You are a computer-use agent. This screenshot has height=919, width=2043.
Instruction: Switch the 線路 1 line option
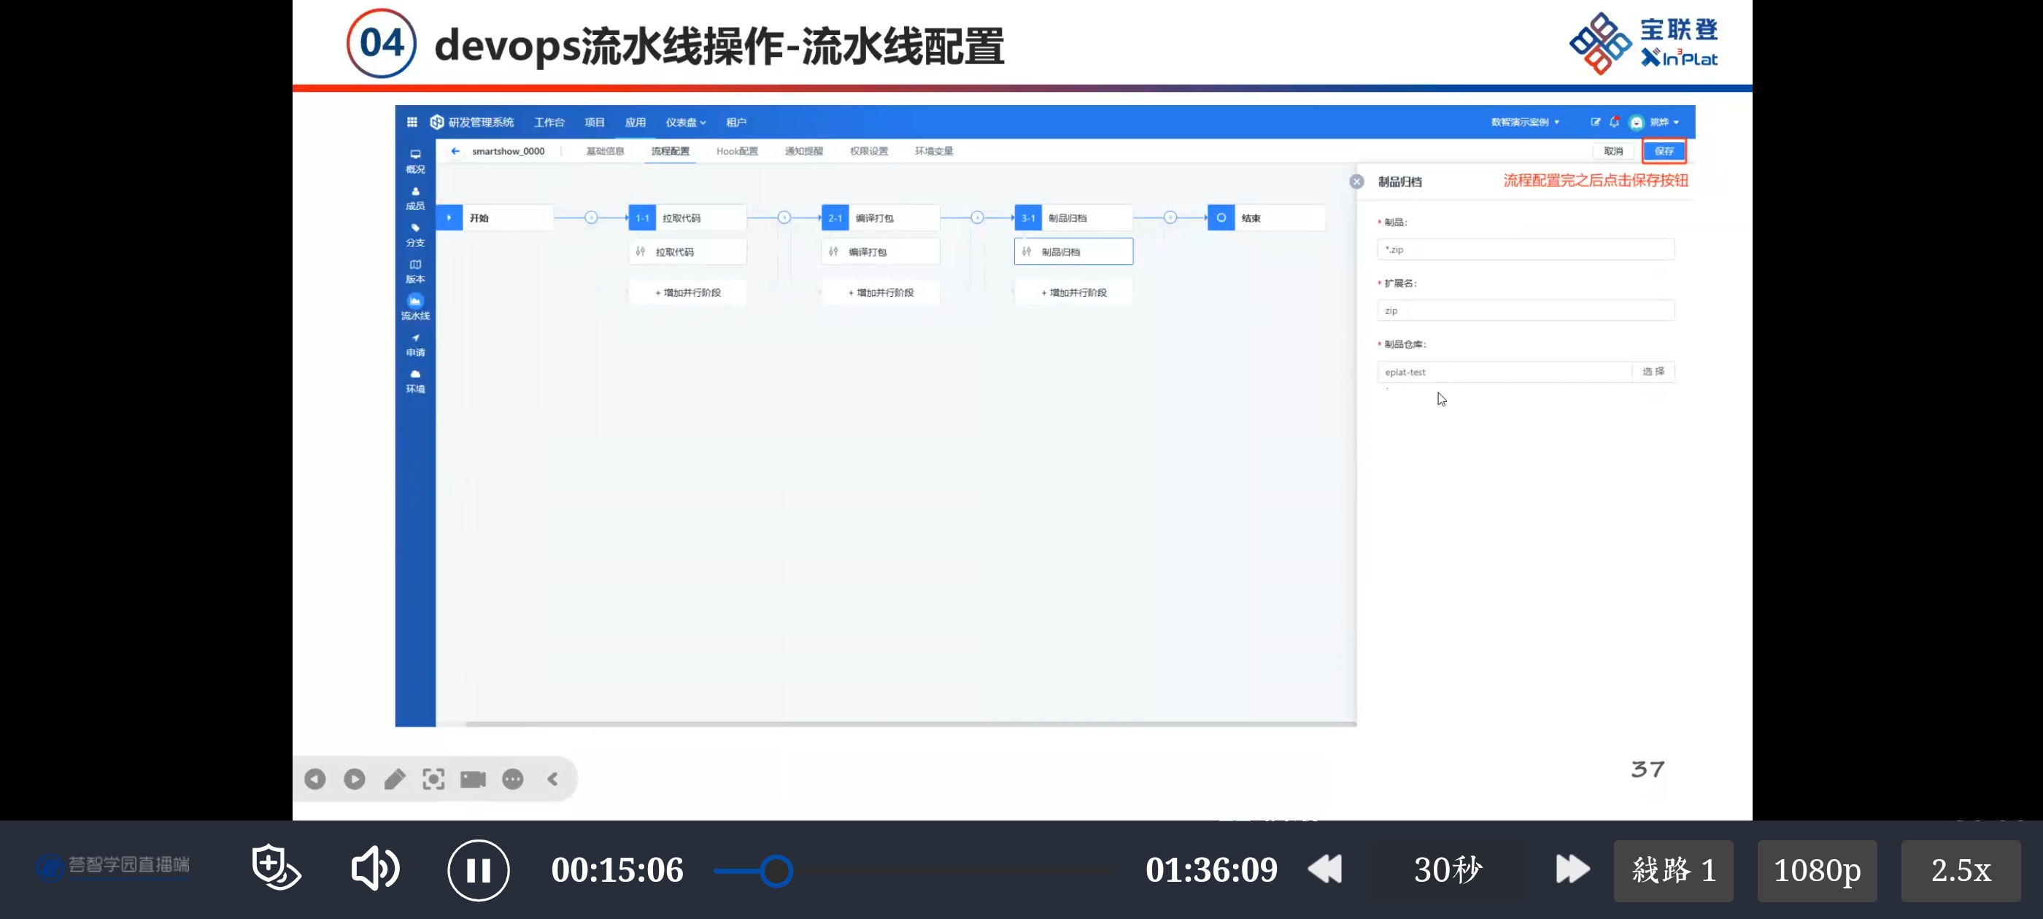click(x=1672, y=871)
